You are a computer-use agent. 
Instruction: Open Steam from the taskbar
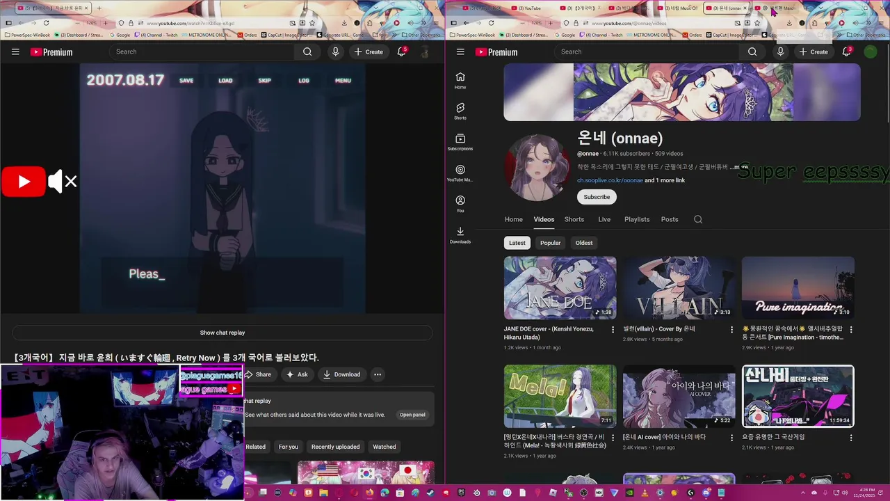pos(430,493)
